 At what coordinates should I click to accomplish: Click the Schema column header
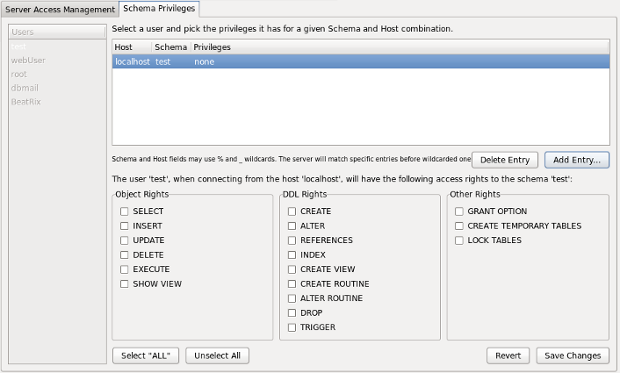170,47
